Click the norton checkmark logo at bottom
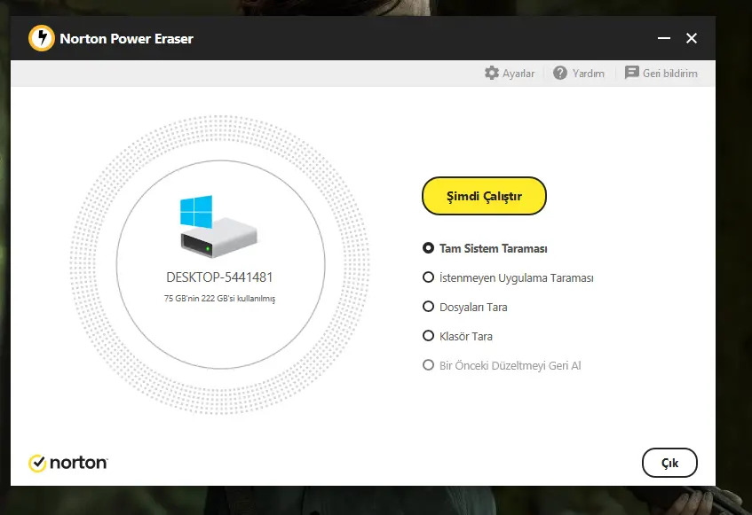 37,463
